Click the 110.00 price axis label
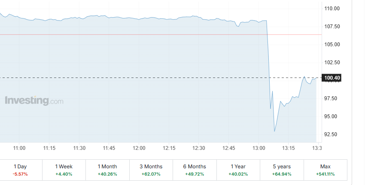This screenshot has width=365, height=185. [332, 9]
